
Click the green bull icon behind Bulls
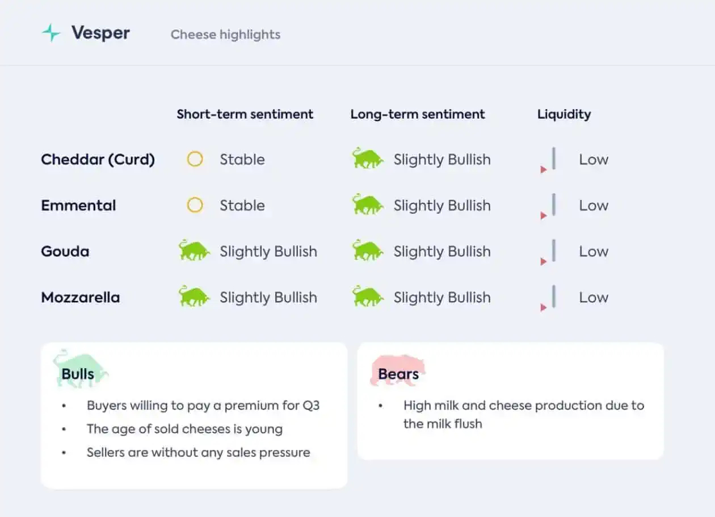81,368
